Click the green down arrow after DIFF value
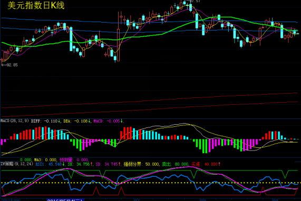This screenshot has height=201, width=301. [x=59, y=121]
